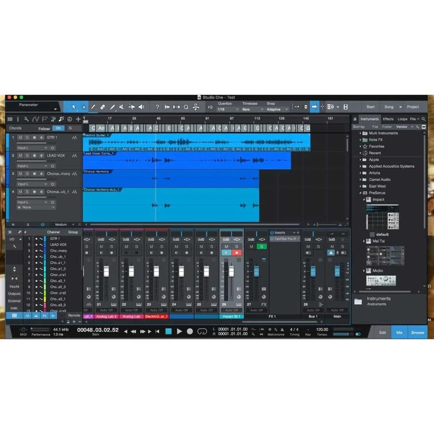Toggle chord Follow On button
The height and width of the screenshot is (434, 434).
[58, 128]
